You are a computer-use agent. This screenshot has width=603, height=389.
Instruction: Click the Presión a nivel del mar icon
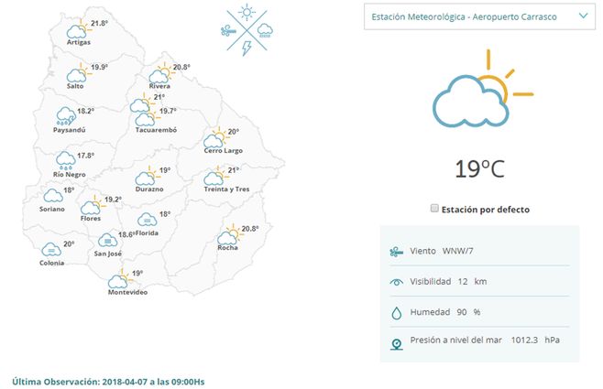coord(395,344)
